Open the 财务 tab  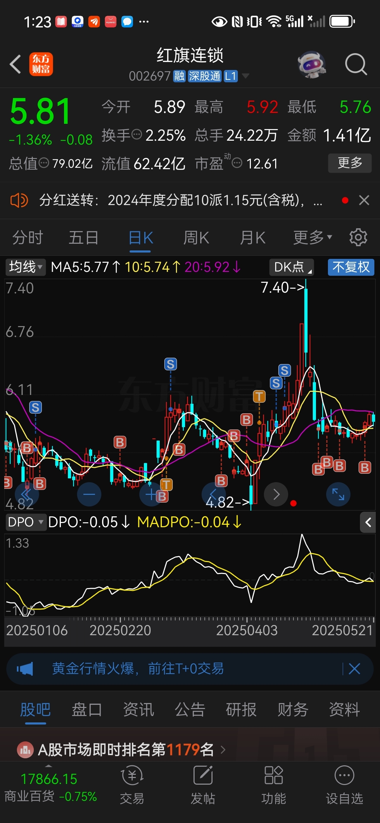pos(293,709)
